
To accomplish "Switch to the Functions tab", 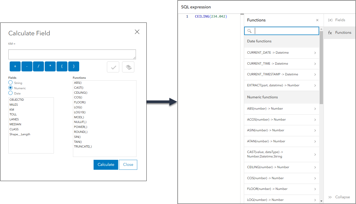I will [340, 32].
